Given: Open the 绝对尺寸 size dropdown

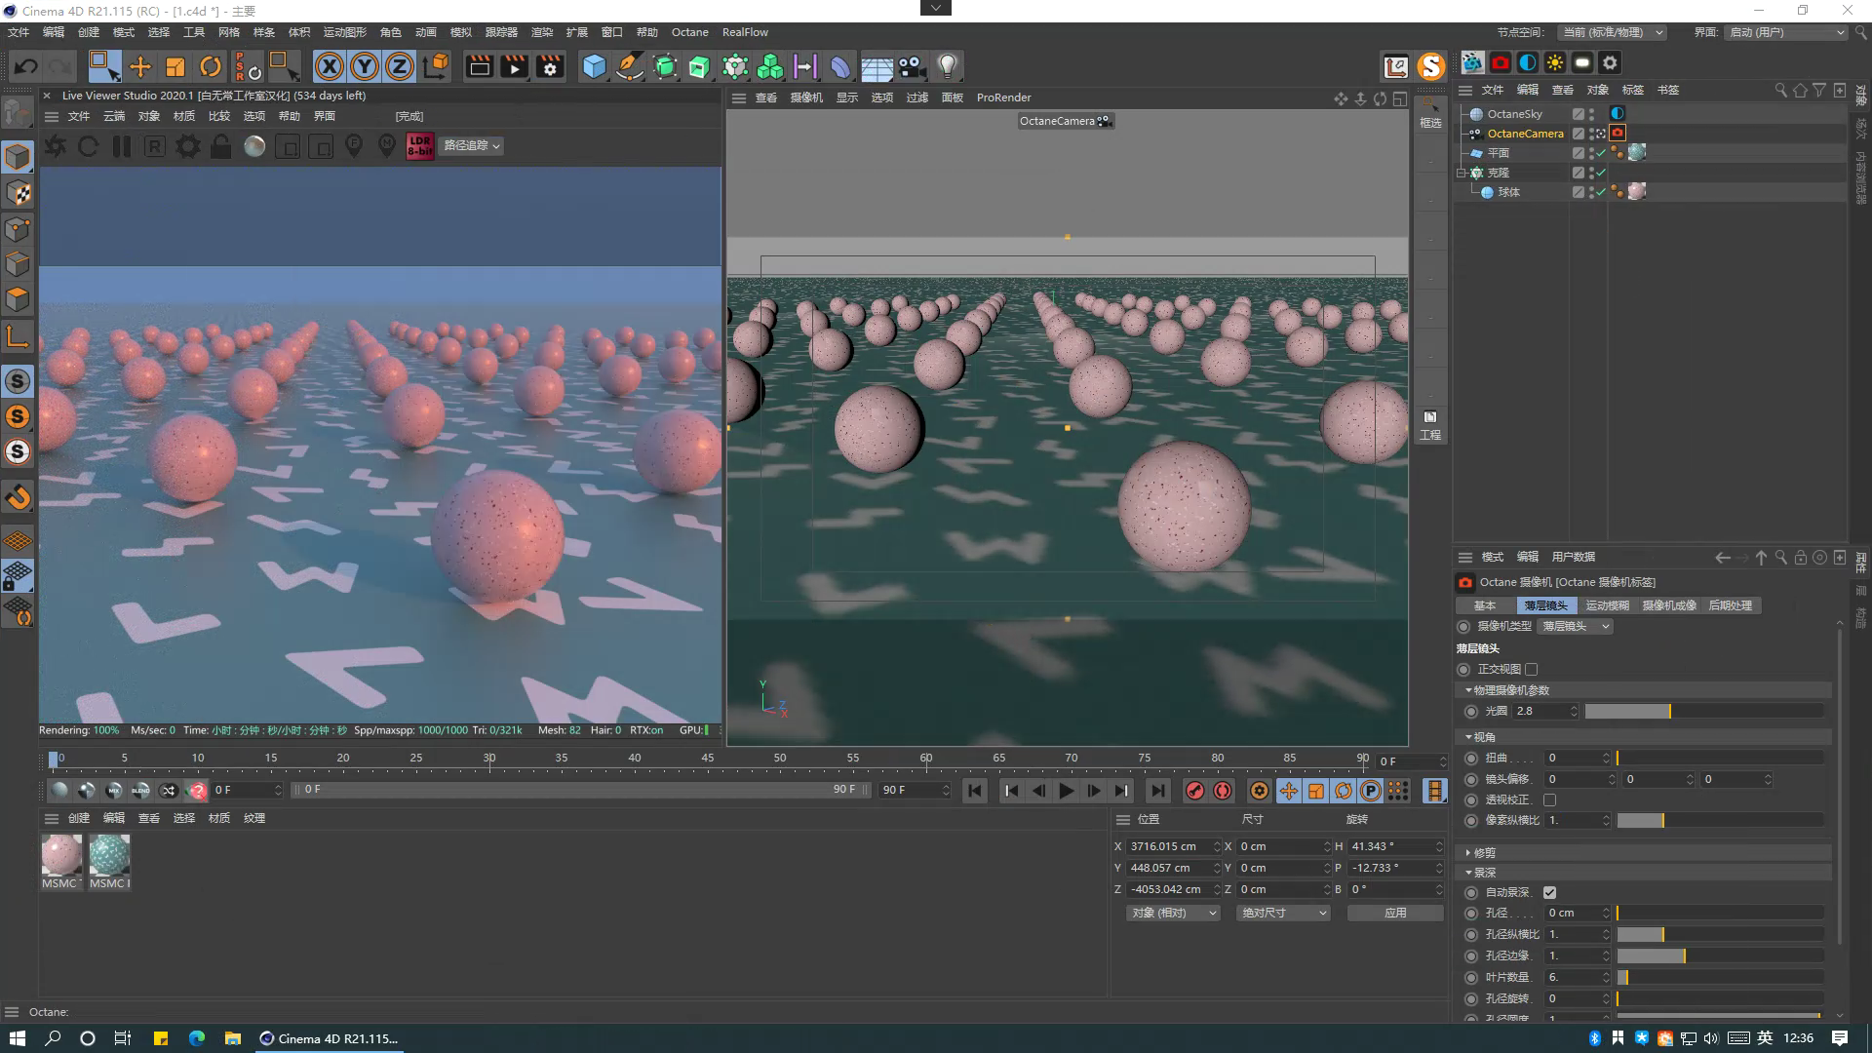Looking at the screenshot, I should [x=1283, y=914].
